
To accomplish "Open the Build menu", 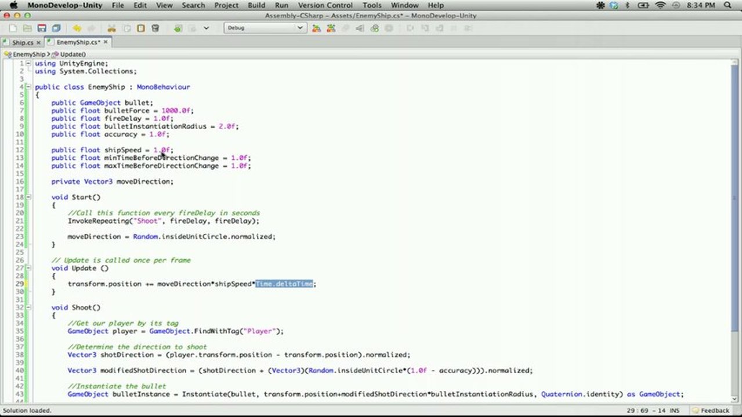I will tap(256, 5).
